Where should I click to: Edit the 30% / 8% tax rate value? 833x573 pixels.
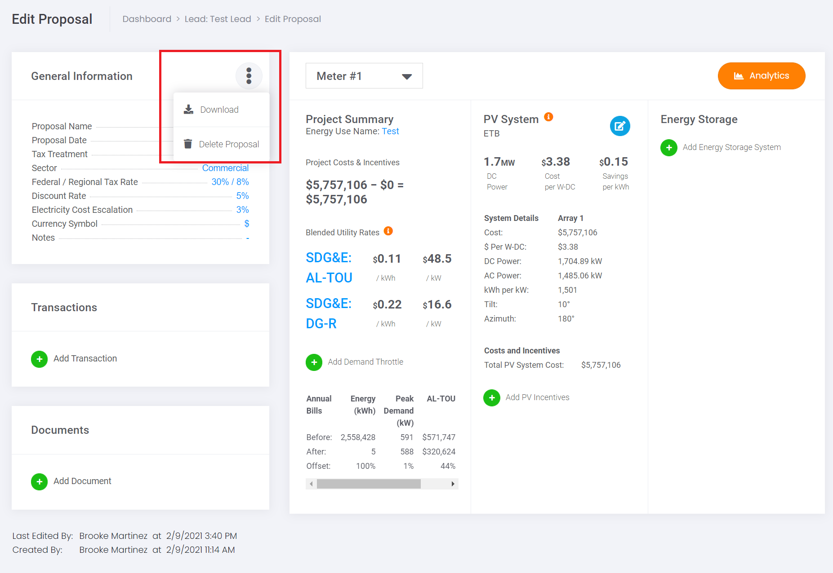coord(231,181)
